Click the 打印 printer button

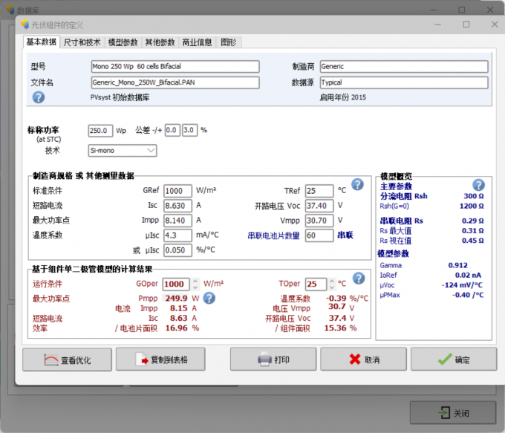[x=273, y=359]
